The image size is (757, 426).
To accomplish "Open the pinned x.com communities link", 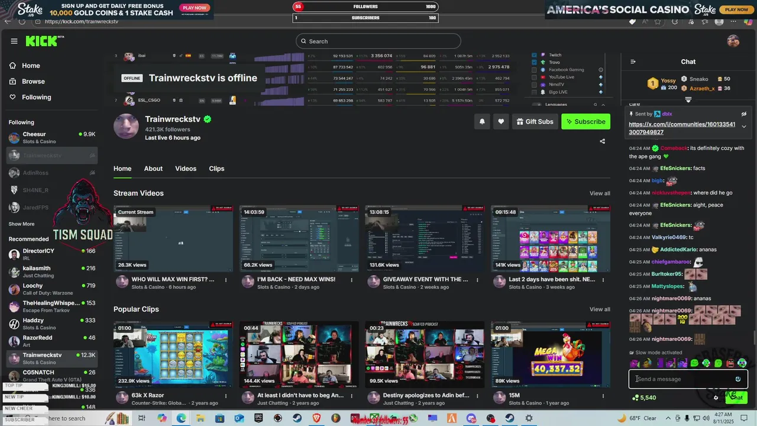I will pyautogui.click(x=682, y=128).
